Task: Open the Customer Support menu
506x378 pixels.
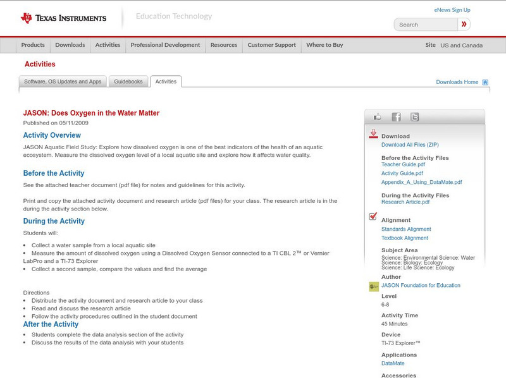Action: coord(272,45)
